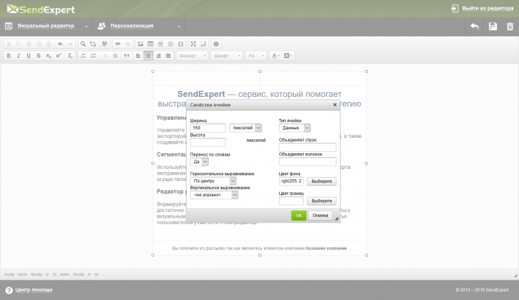The width and height of the screenshot is (519, 300).
Task: Apply subscript formatting
Action: point(49,56)
